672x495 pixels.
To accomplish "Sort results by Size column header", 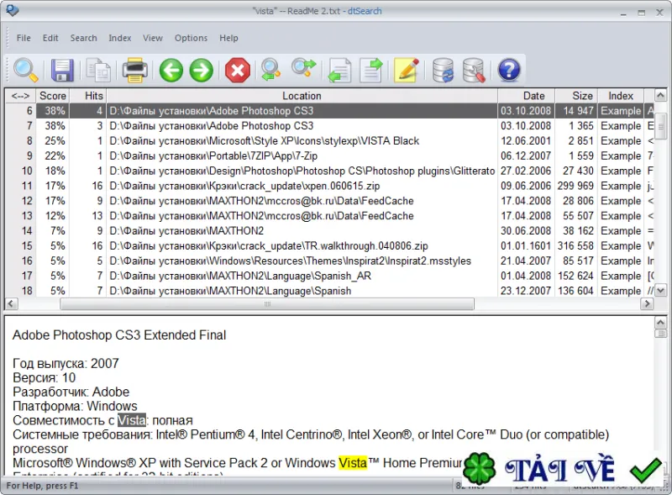I will [x=576, y=96].
